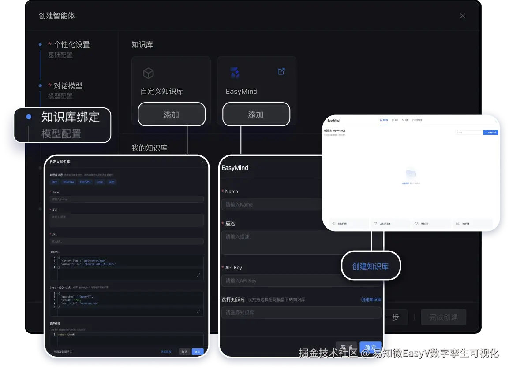
Task: Click small 创建知识库 link beside 选择知识库
Action: pyautogui.click(x=371, y=300)
